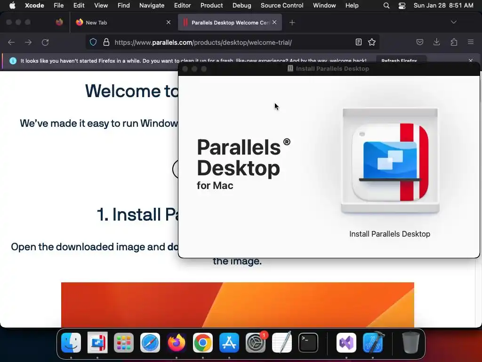Screen dimensions: 482x362
Task: Open Parallels Desktop from the Dock
Action: point(97,343)
